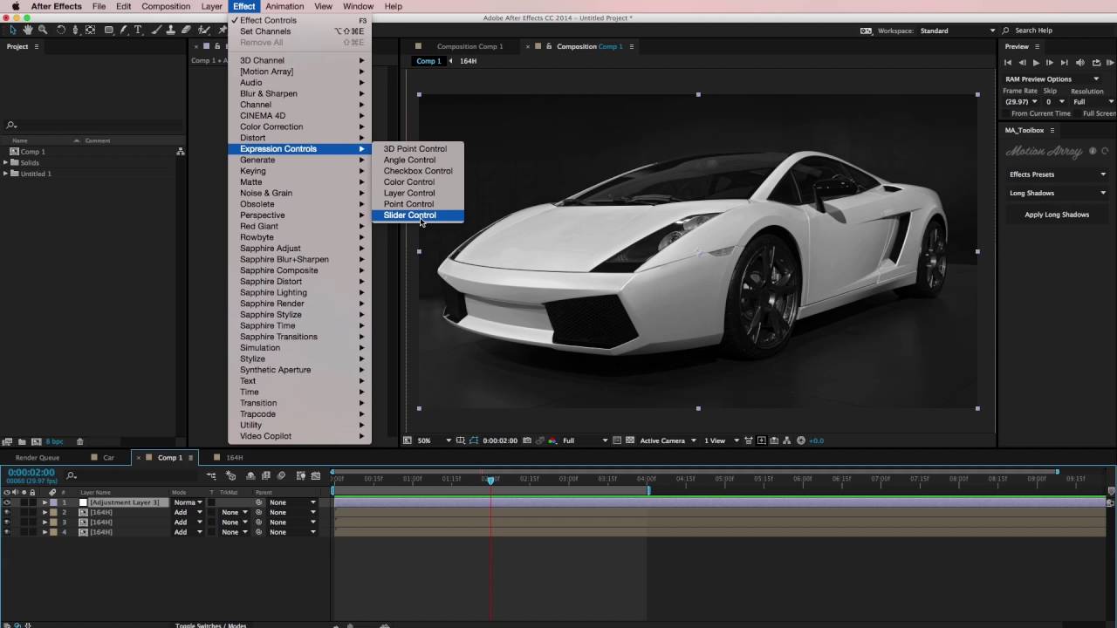Screen dimensions: 1117x628
Task: Select the Eraser tool
Action: point(186,30)
